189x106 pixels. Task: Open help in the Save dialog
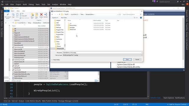[x=141, y=18]
